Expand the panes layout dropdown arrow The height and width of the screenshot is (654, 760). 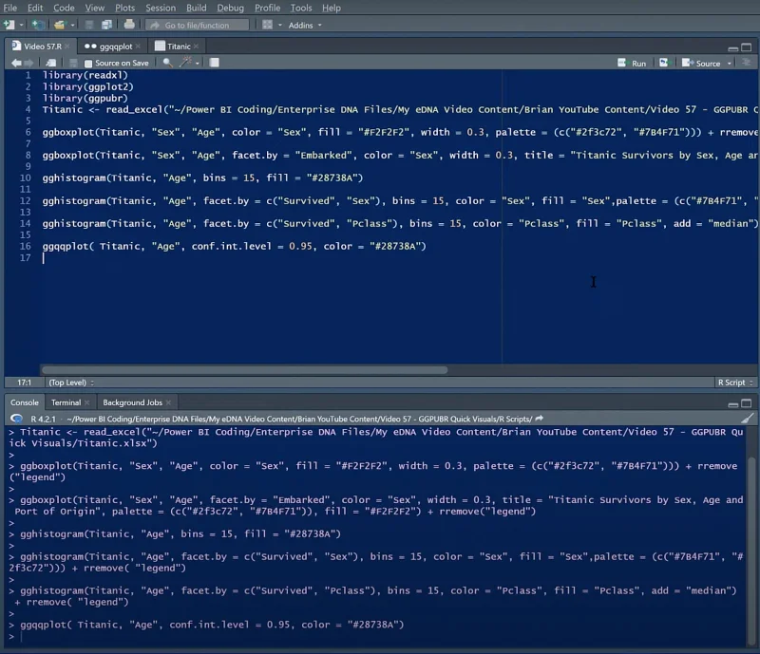coord(280,26)
